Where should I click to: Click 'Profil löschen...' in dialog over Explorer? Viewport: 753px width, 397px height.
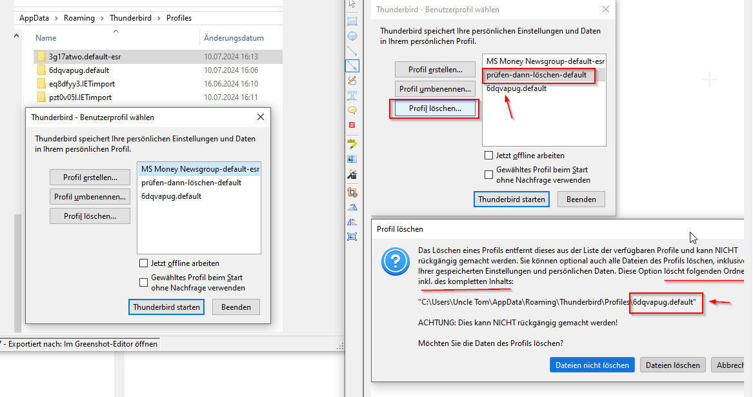pyautogui.click(x=90, y=216)
